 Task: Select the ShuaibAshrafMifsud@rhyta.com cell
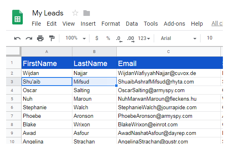168,82
